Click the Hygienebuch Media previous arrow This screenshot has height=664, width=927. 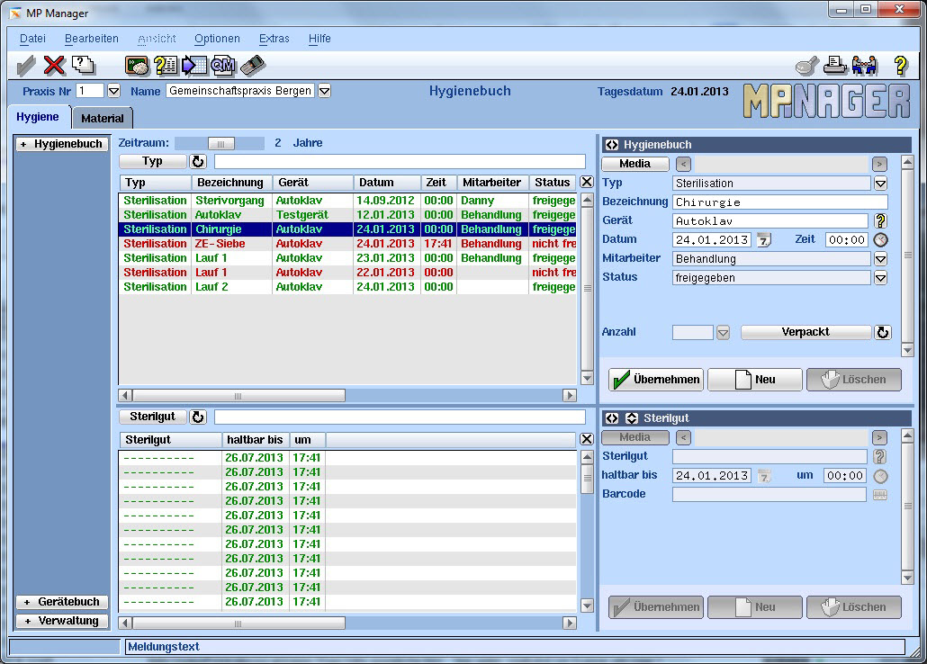coord(683,164)
